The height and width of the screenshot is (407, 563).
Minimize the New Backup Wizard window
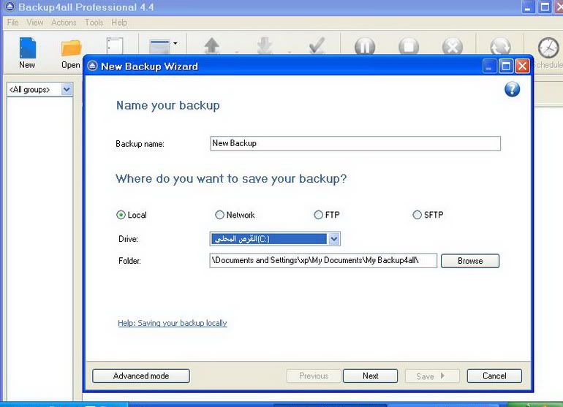(x=489, y=66)
